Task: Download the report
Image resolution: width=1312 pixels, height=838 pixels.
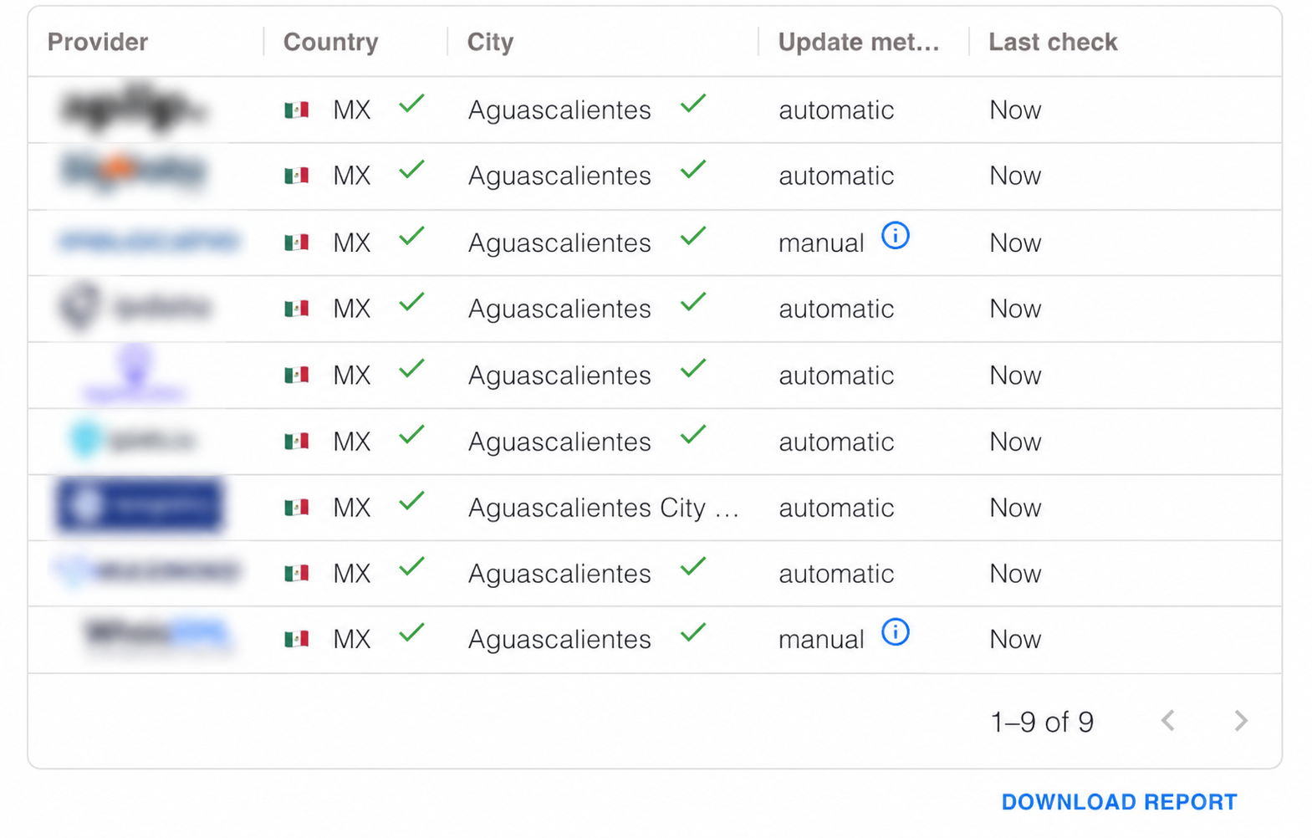Action: coord(1119,802)
